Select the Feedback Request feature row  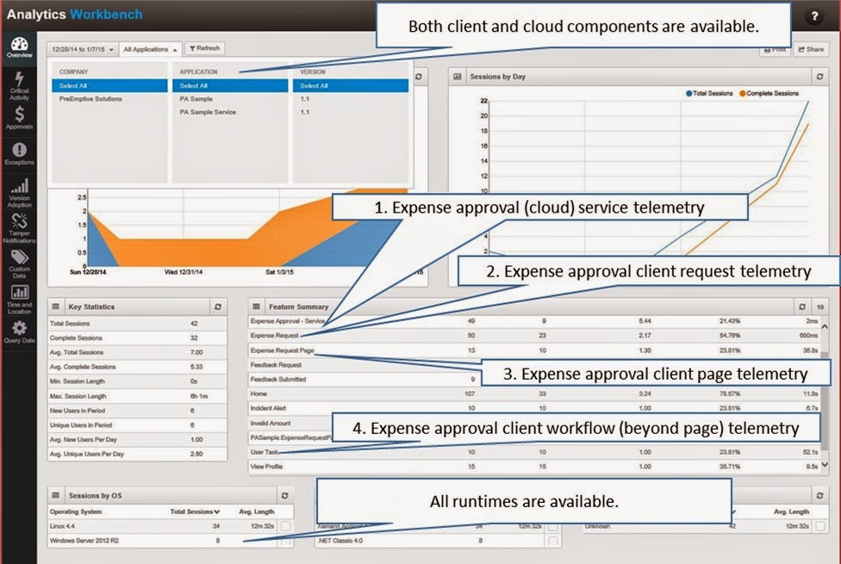pos(535,364)
